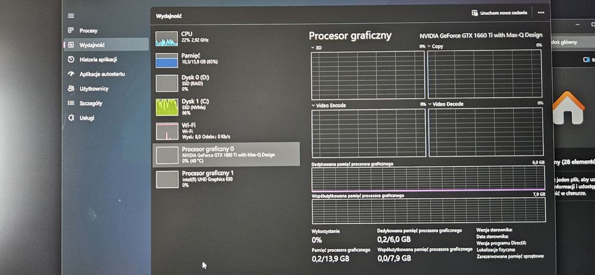Open the Szczegóły page
Screen dimensions: 595x275
pos(90,104)
